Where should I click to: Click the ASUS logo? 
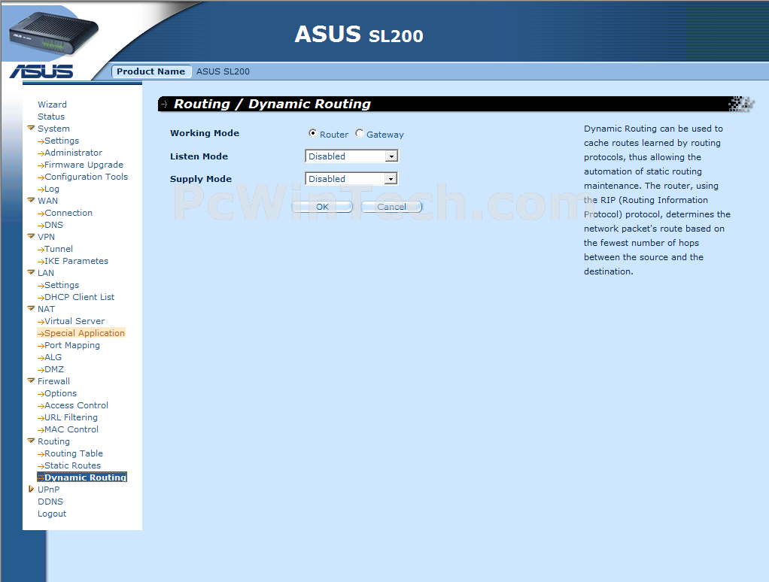tap(41, 71)
